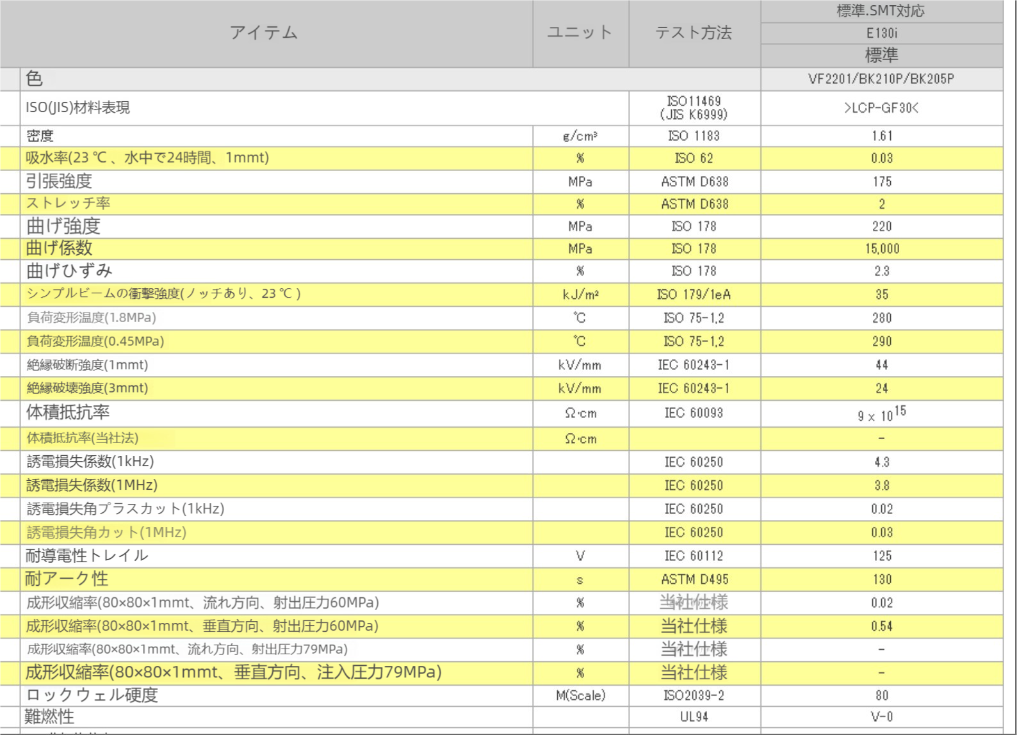The image size is (1017, 735).
Task: Click the 負荷変形温度(0.45MPa) row label
Action: point(95,341)
